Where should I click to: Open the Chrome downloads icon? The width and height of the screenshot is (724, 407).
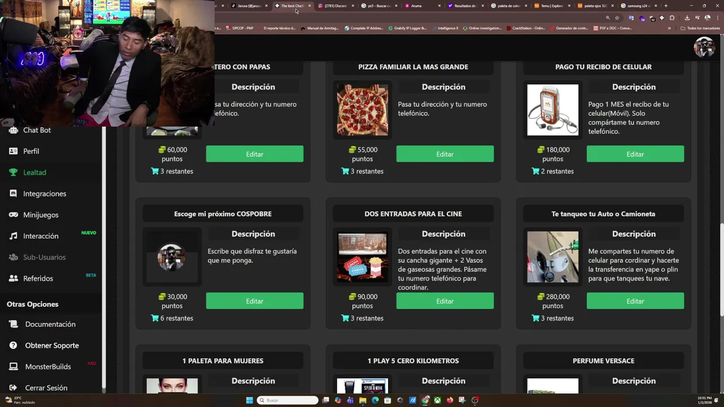click(687, 18)
